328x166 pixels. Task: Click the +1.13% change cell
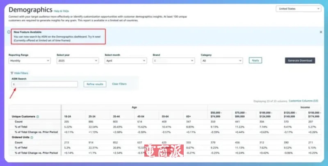tap(93, 132)
